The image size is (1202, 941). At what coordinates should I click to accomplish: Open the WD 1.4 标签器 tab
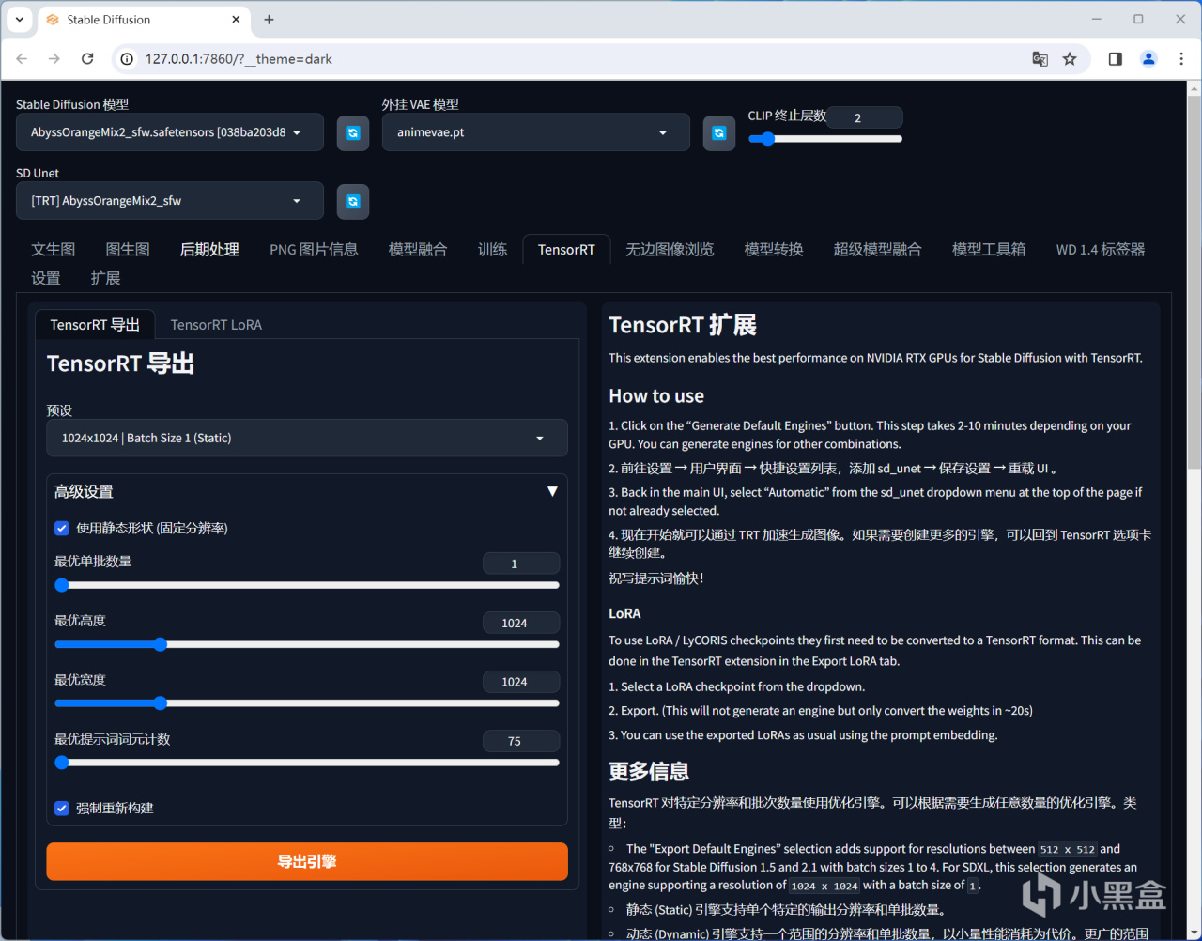pyautogui.click(x=1101, y=249)
